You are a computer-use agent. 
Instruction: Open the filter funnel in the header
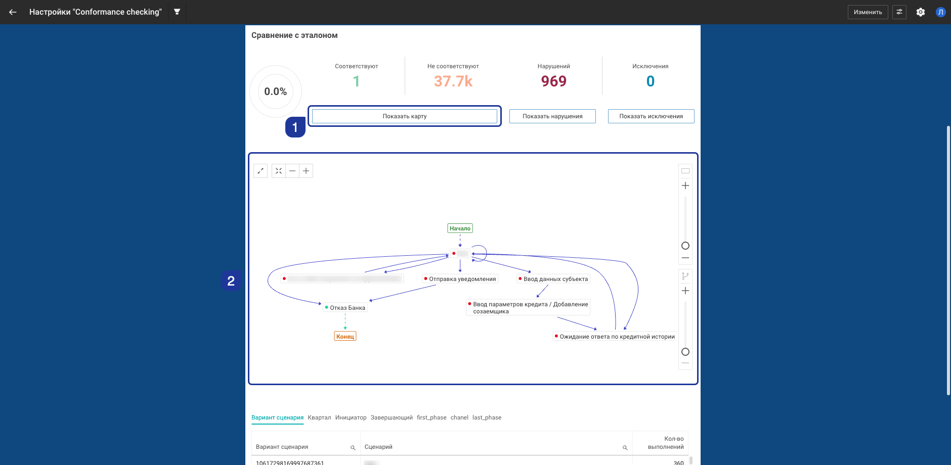click(x=177, y=12)
